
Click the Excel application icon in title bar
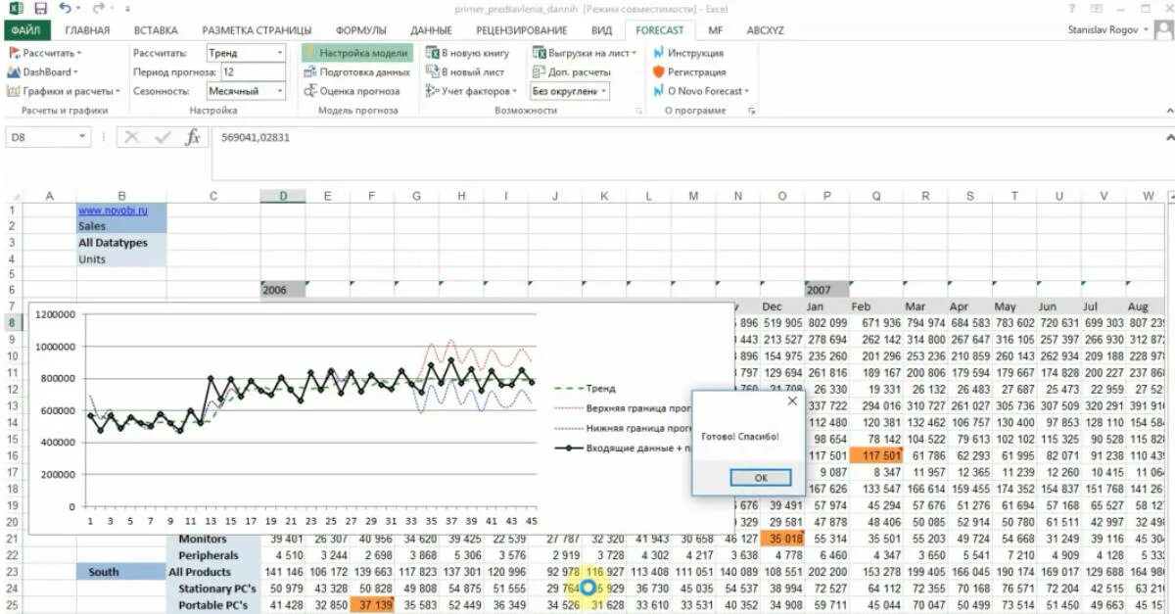pos(17,8)
